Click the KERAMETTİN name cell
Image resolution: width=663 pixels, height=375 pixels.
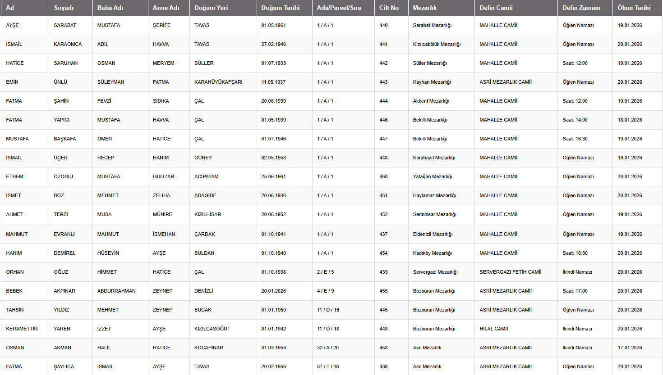[x=22, y=329]
